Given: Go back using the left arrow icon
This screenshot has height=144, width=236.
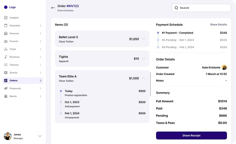Looking at the screenshot, I should tap(53, 8).
